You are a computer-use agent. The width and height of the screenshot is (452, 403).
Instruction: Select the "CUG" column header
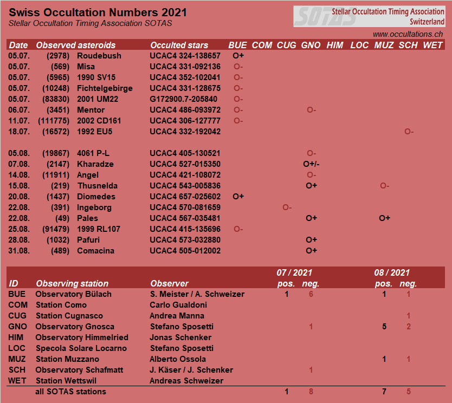click(x=286, y=45)
